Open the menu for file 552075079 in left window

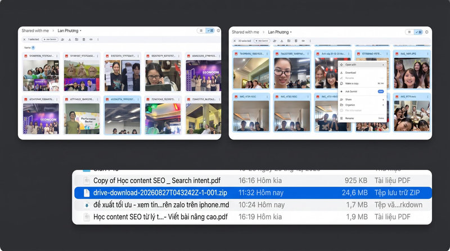pyautogui.click(x=179, y=56)
